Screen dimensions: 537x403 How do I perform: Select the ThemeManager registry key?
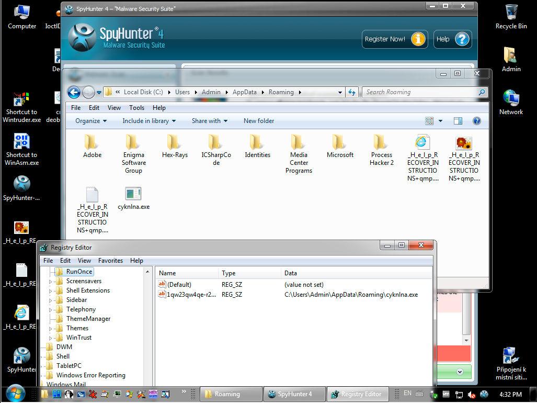point(88,319)
